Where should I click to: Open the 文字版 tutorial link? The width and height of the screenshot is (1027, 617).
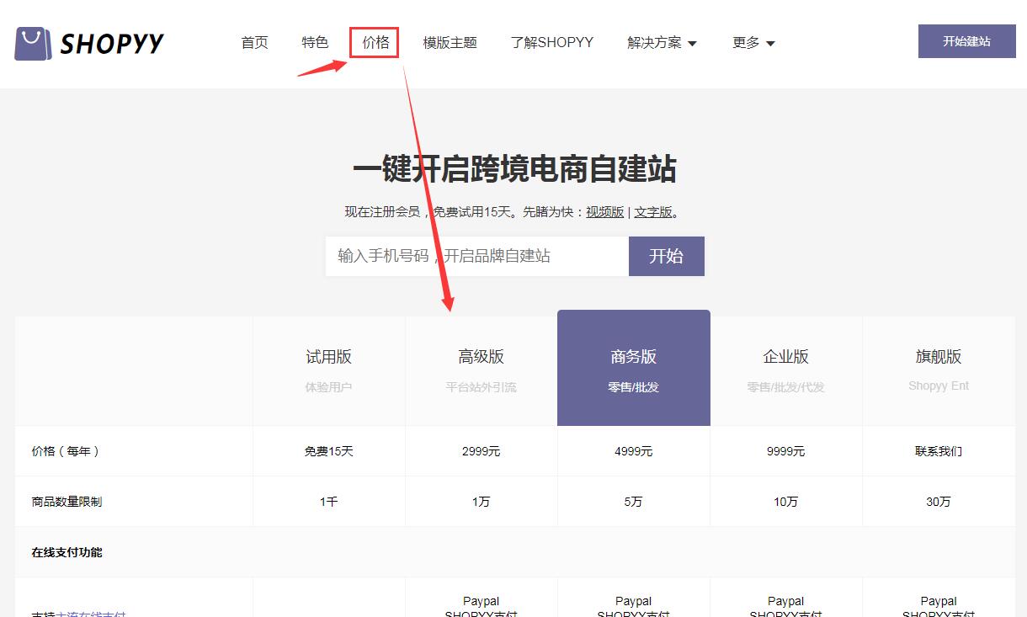pos(653,212)
